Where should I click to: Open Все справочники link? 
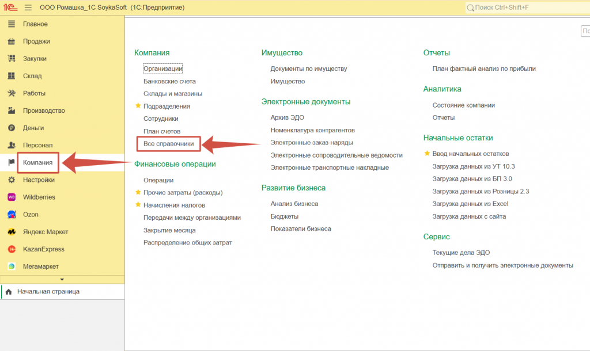168,143
